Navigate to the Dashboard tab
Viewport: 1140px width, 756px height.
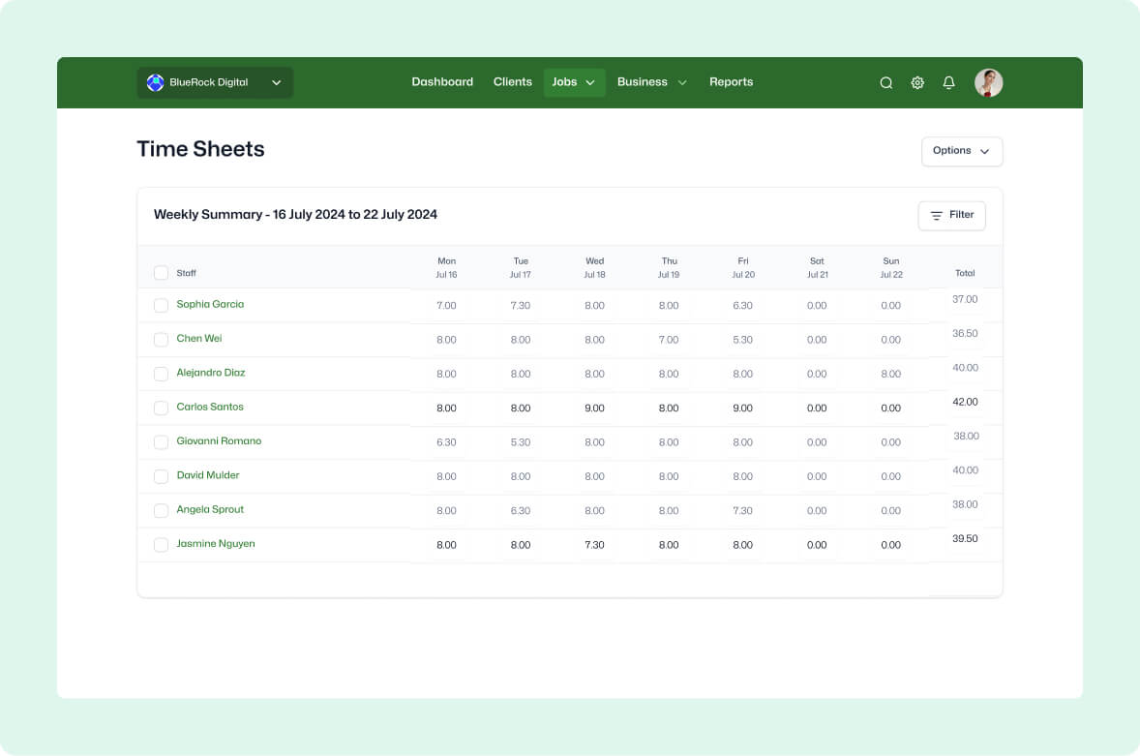click(442, 82)
